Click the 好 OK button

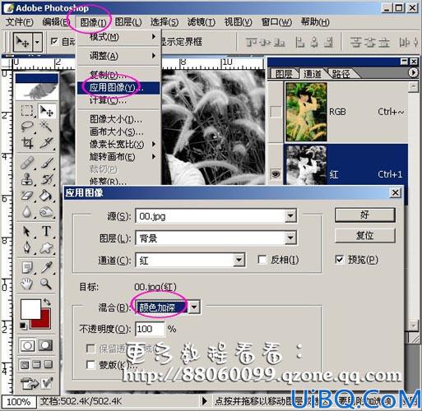(x=365, y=215)
